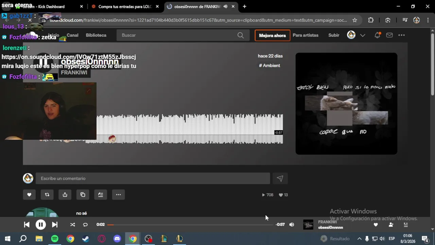Open the # Ambient tag
Viewport: 435px width, 245px height.
tap(269, 65)
